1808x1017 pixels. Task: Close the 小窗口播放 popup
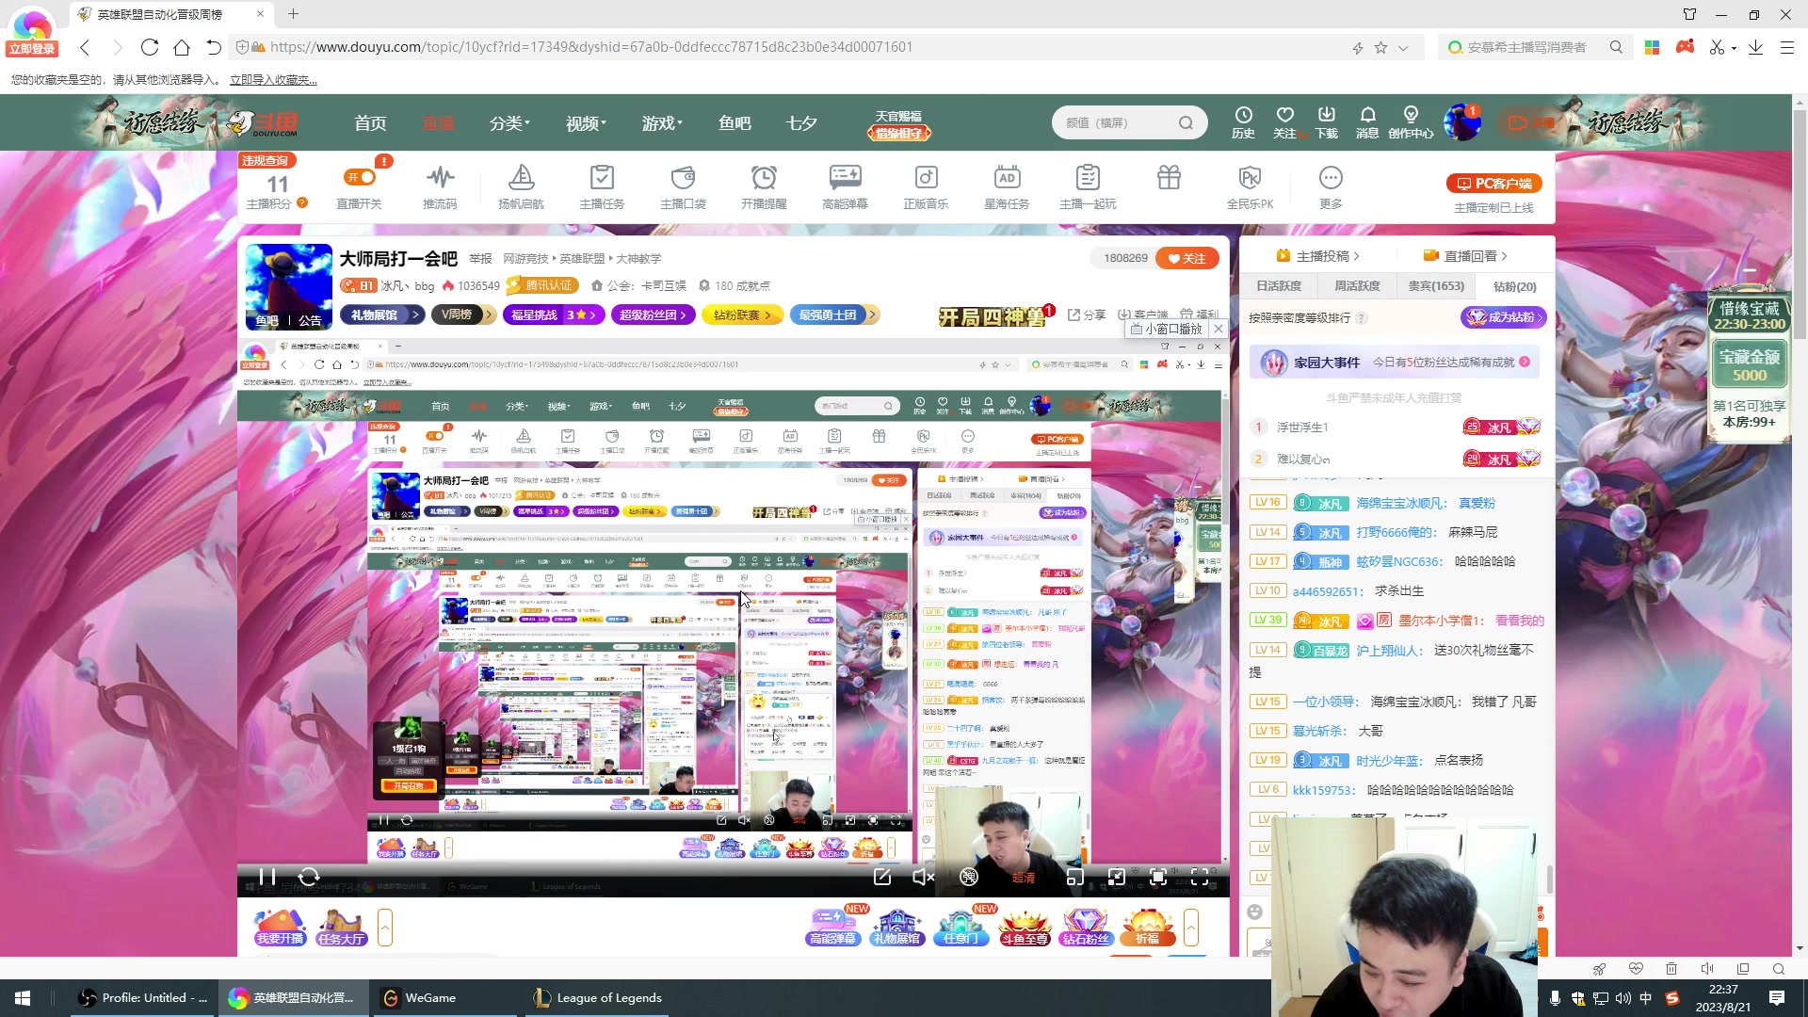1219,329
